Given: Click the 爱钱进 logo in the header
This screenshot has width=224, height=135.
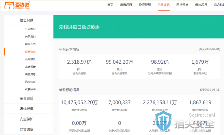Looking at the screenshot, I should (17, 5).
